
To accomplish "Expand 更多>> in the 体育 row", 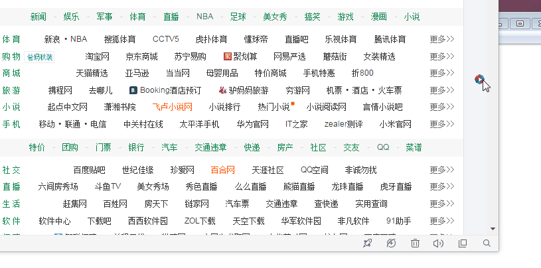I will tap(442, 39).
